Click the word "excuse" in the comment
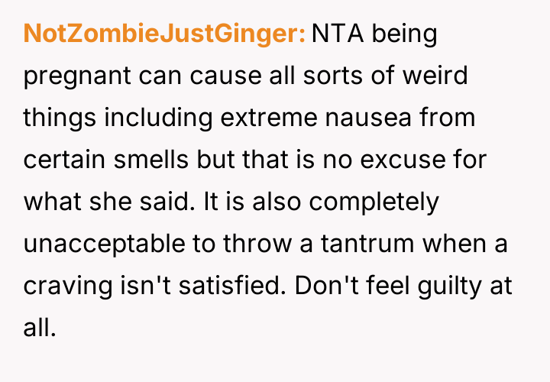The image size is (550, 382). 420,160
